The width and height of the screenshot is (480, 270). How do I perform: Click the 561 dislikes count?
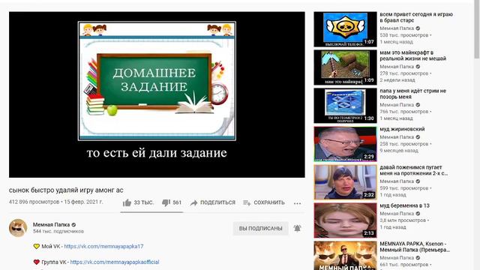pyautogui.click(x=177, y=202)
